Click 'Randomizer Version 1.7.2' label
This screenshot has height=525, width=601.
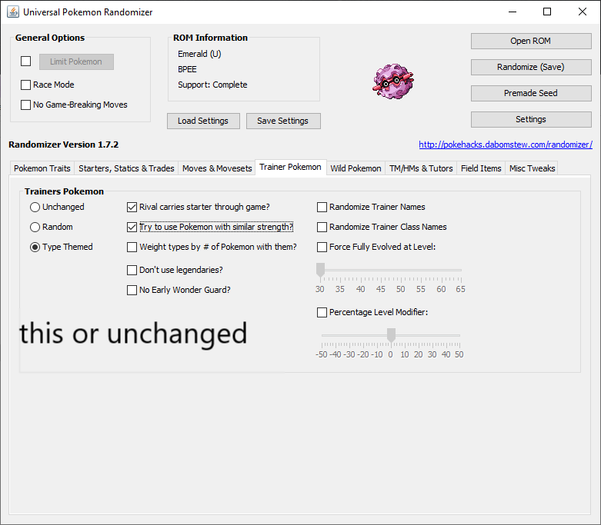(64, 145)
